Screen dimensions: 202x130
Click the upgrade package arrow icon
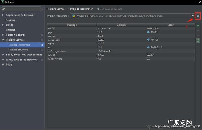coord(198,36)
